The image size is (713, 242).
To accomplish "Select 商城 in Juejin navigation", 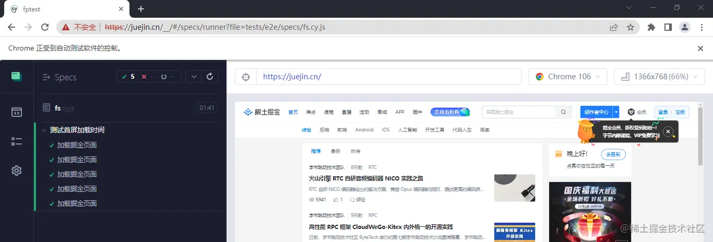I will (x=382, y=112).
